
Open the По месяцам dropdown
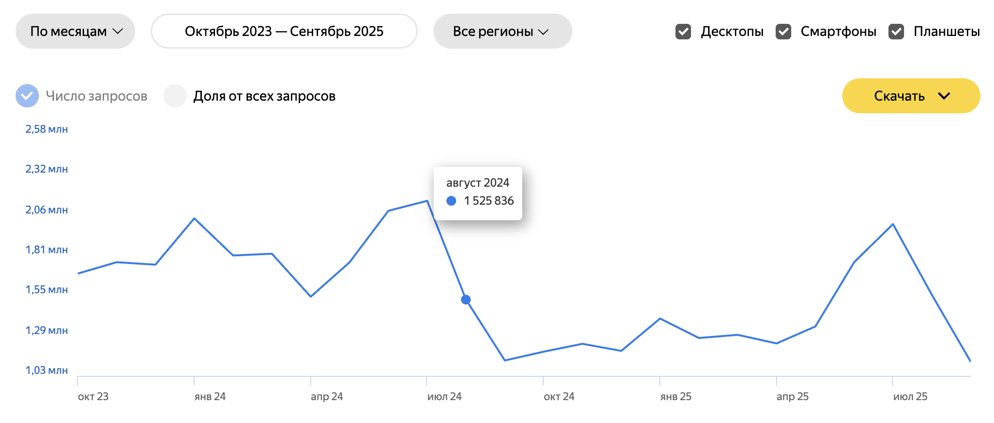(x=75, y=31)
